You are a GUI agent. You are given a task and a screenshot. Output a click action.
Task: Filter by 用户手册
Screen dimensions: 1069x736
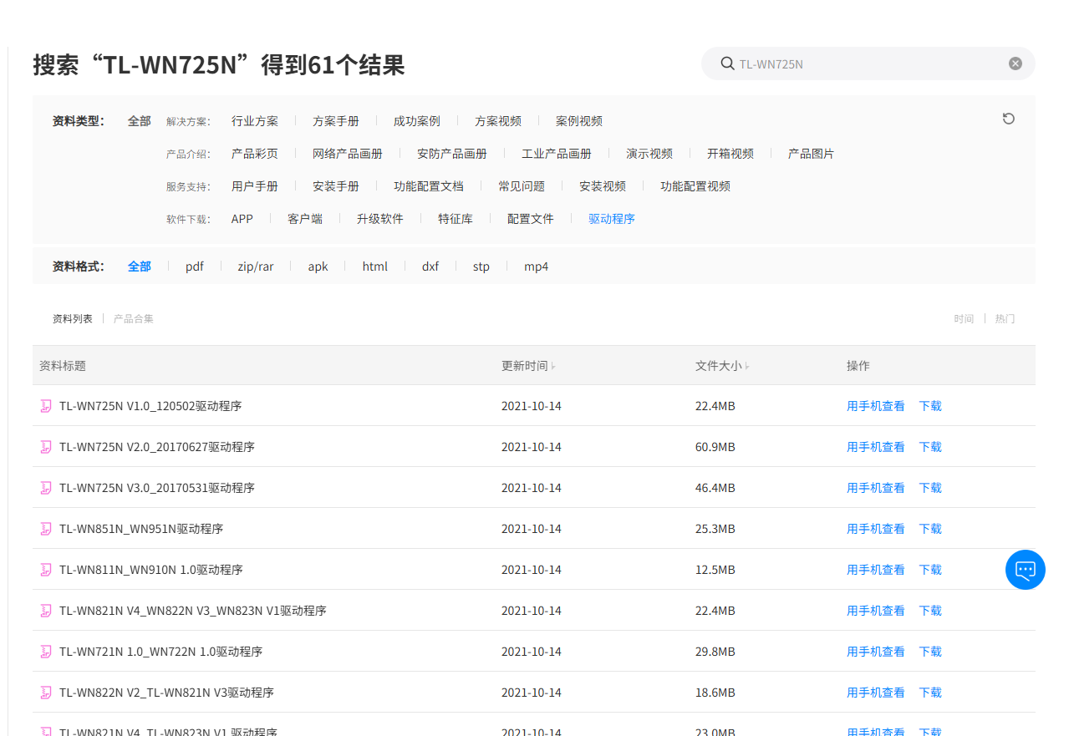pyautogui.click(x=255, y=186)
